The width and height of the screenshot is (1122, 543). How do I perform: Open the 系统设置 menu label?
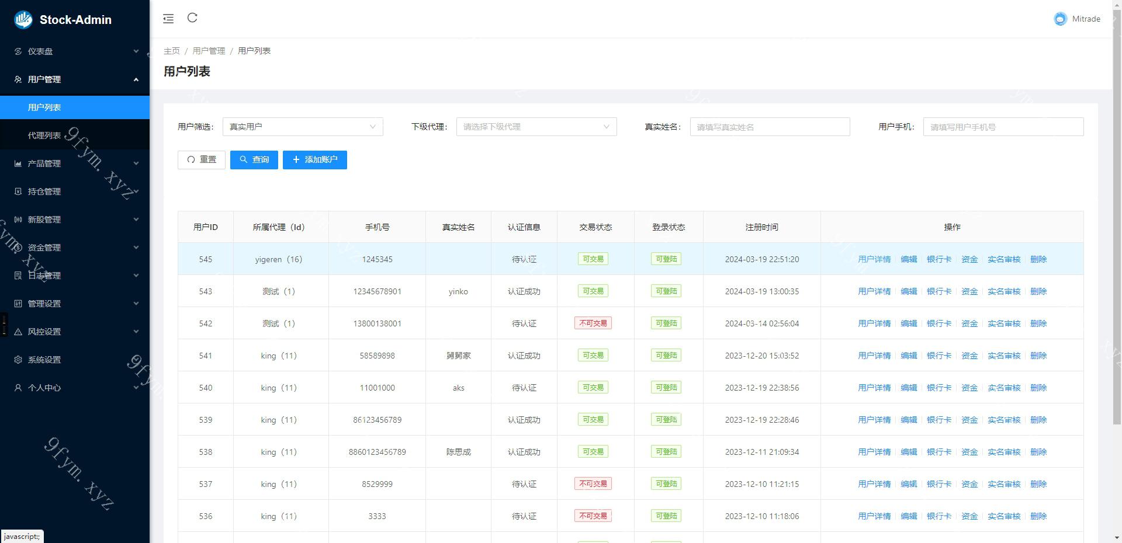[x=44, y=360]
